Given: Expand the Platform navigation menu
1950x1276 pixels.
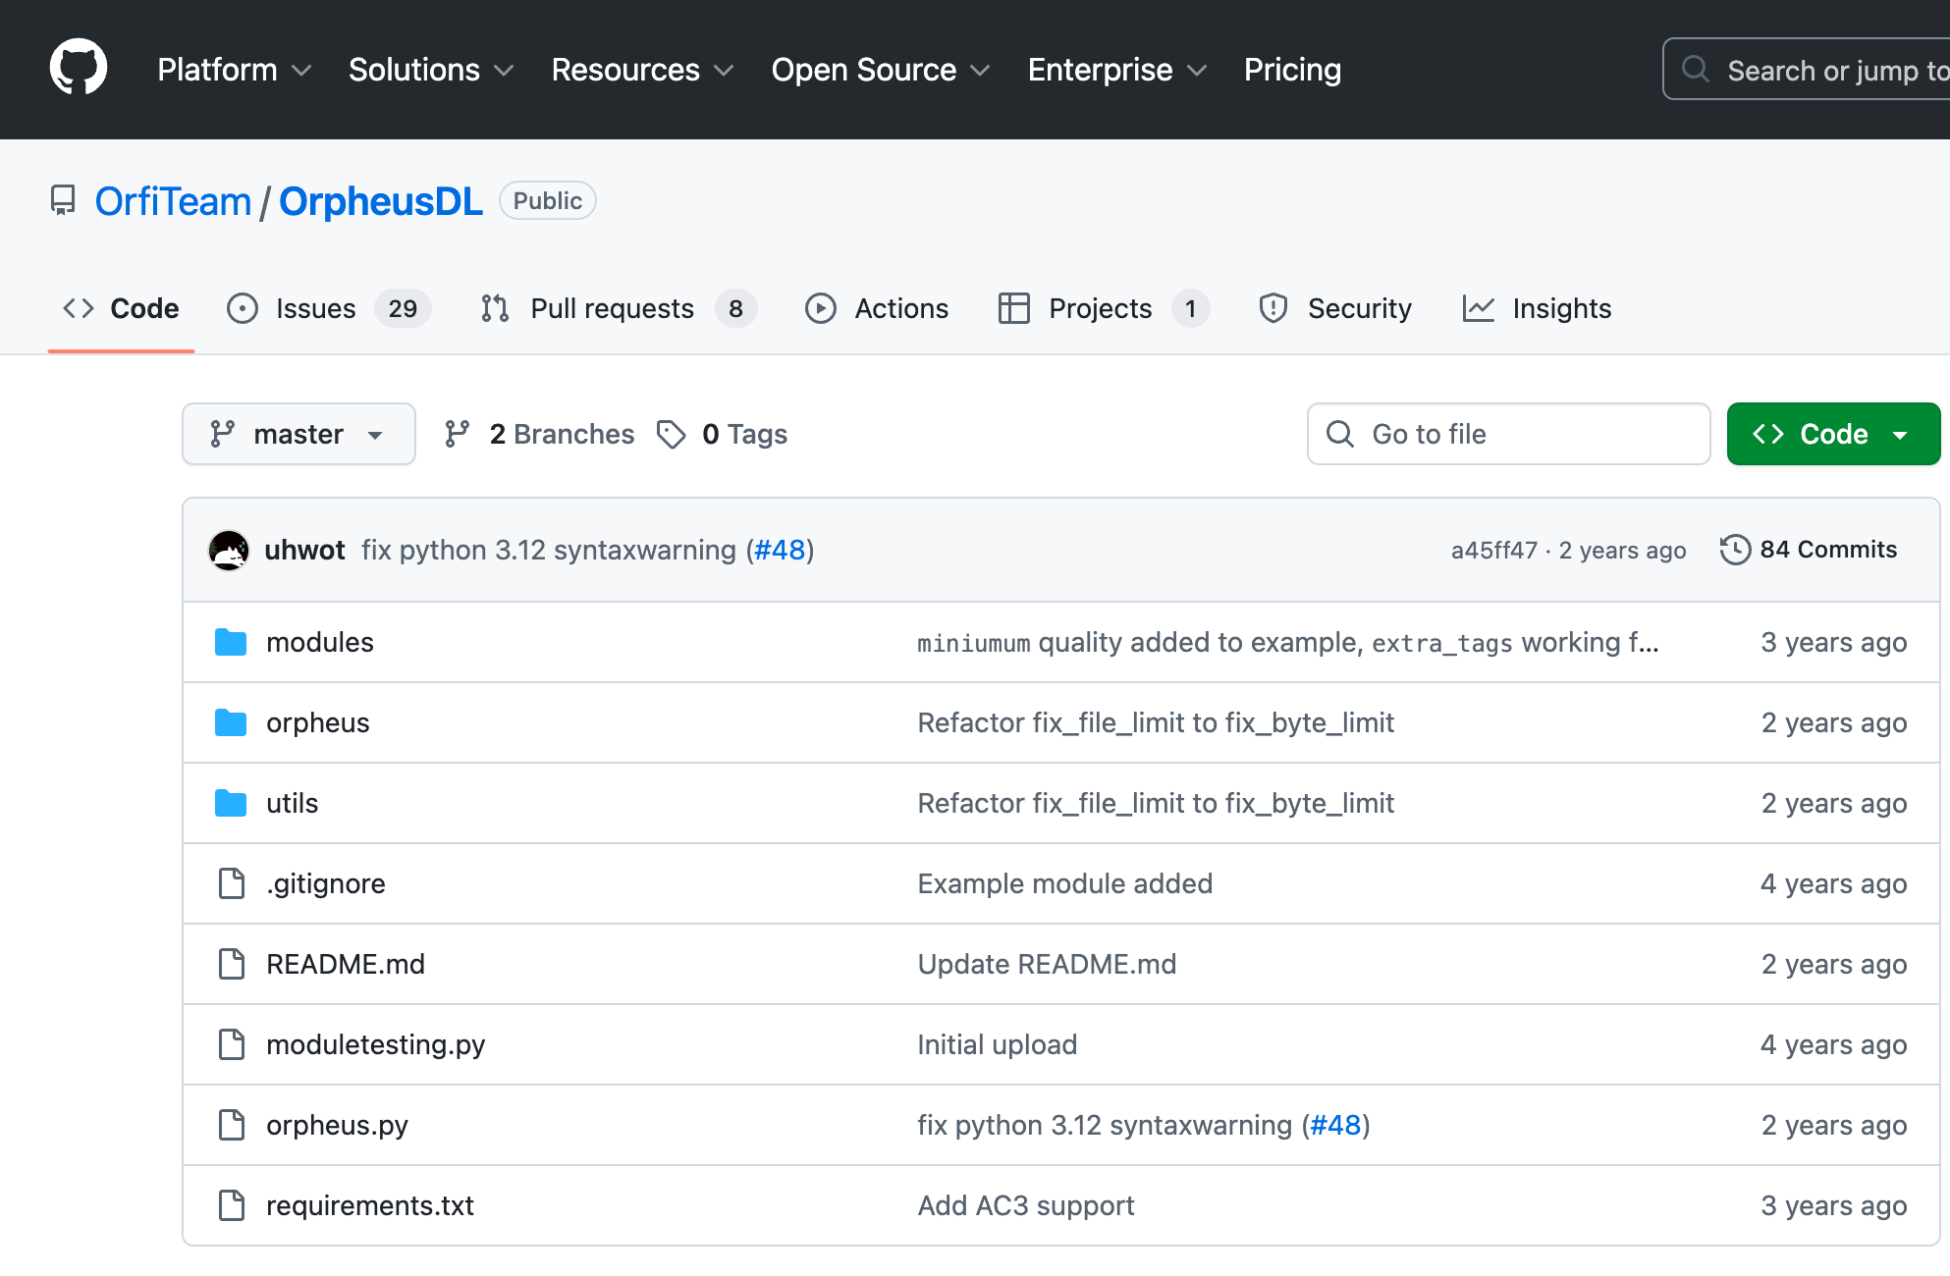Looking at the screenshot, I should [234, 70].
